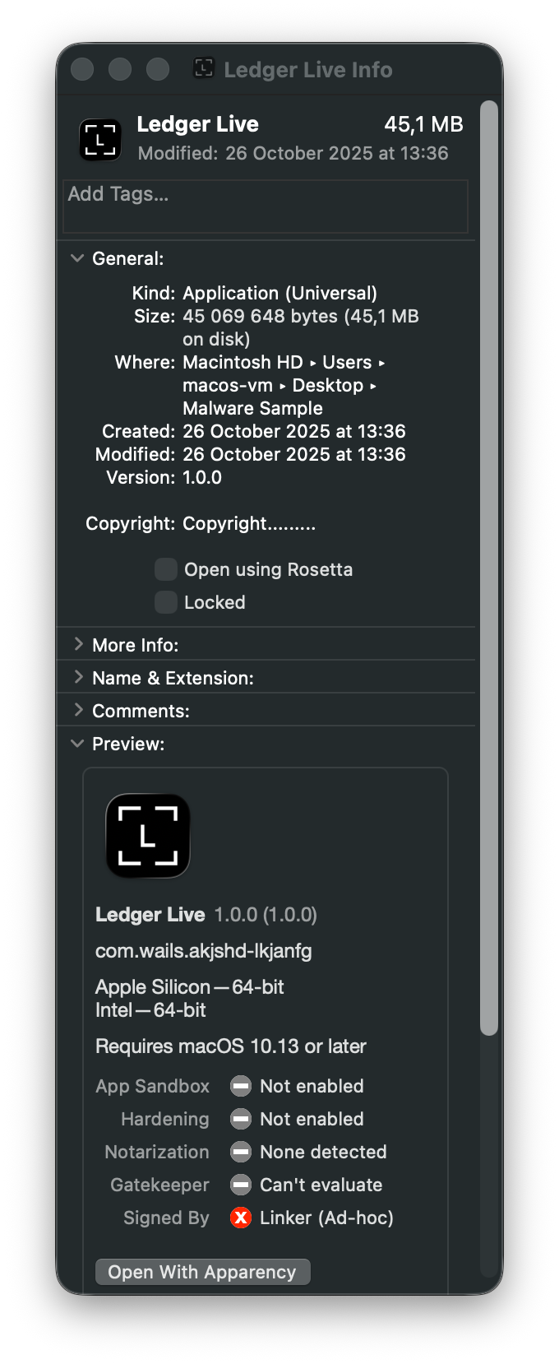This screenshot has width=559, height=1364.
Task: Click the Ledger Live app icon in header
Action: tap(99, 140)
